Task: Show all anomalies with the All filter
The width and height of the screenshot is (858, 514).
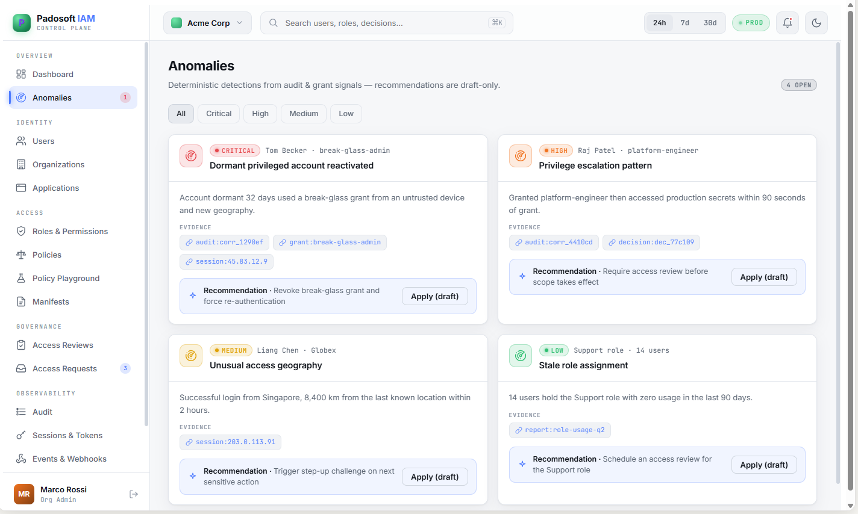Action: pyautogui.click(x=181, y=114)
